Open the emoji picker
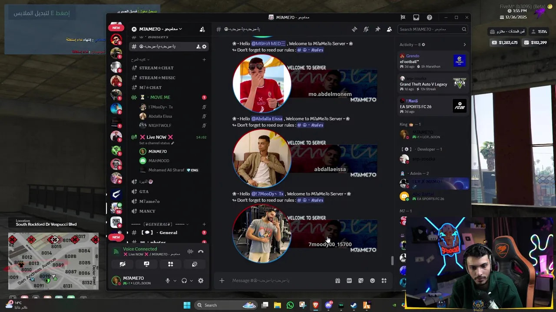Viewport: 556px width, 312px height. pyautogui.click(x=372, y=280)
